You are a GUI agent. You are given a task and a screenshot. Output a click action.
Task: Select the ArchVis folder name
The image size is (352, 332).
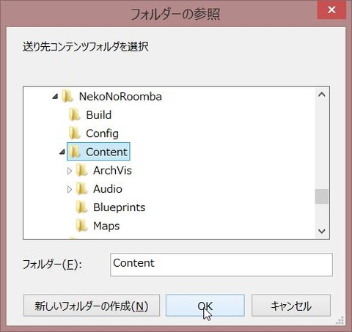112,171
